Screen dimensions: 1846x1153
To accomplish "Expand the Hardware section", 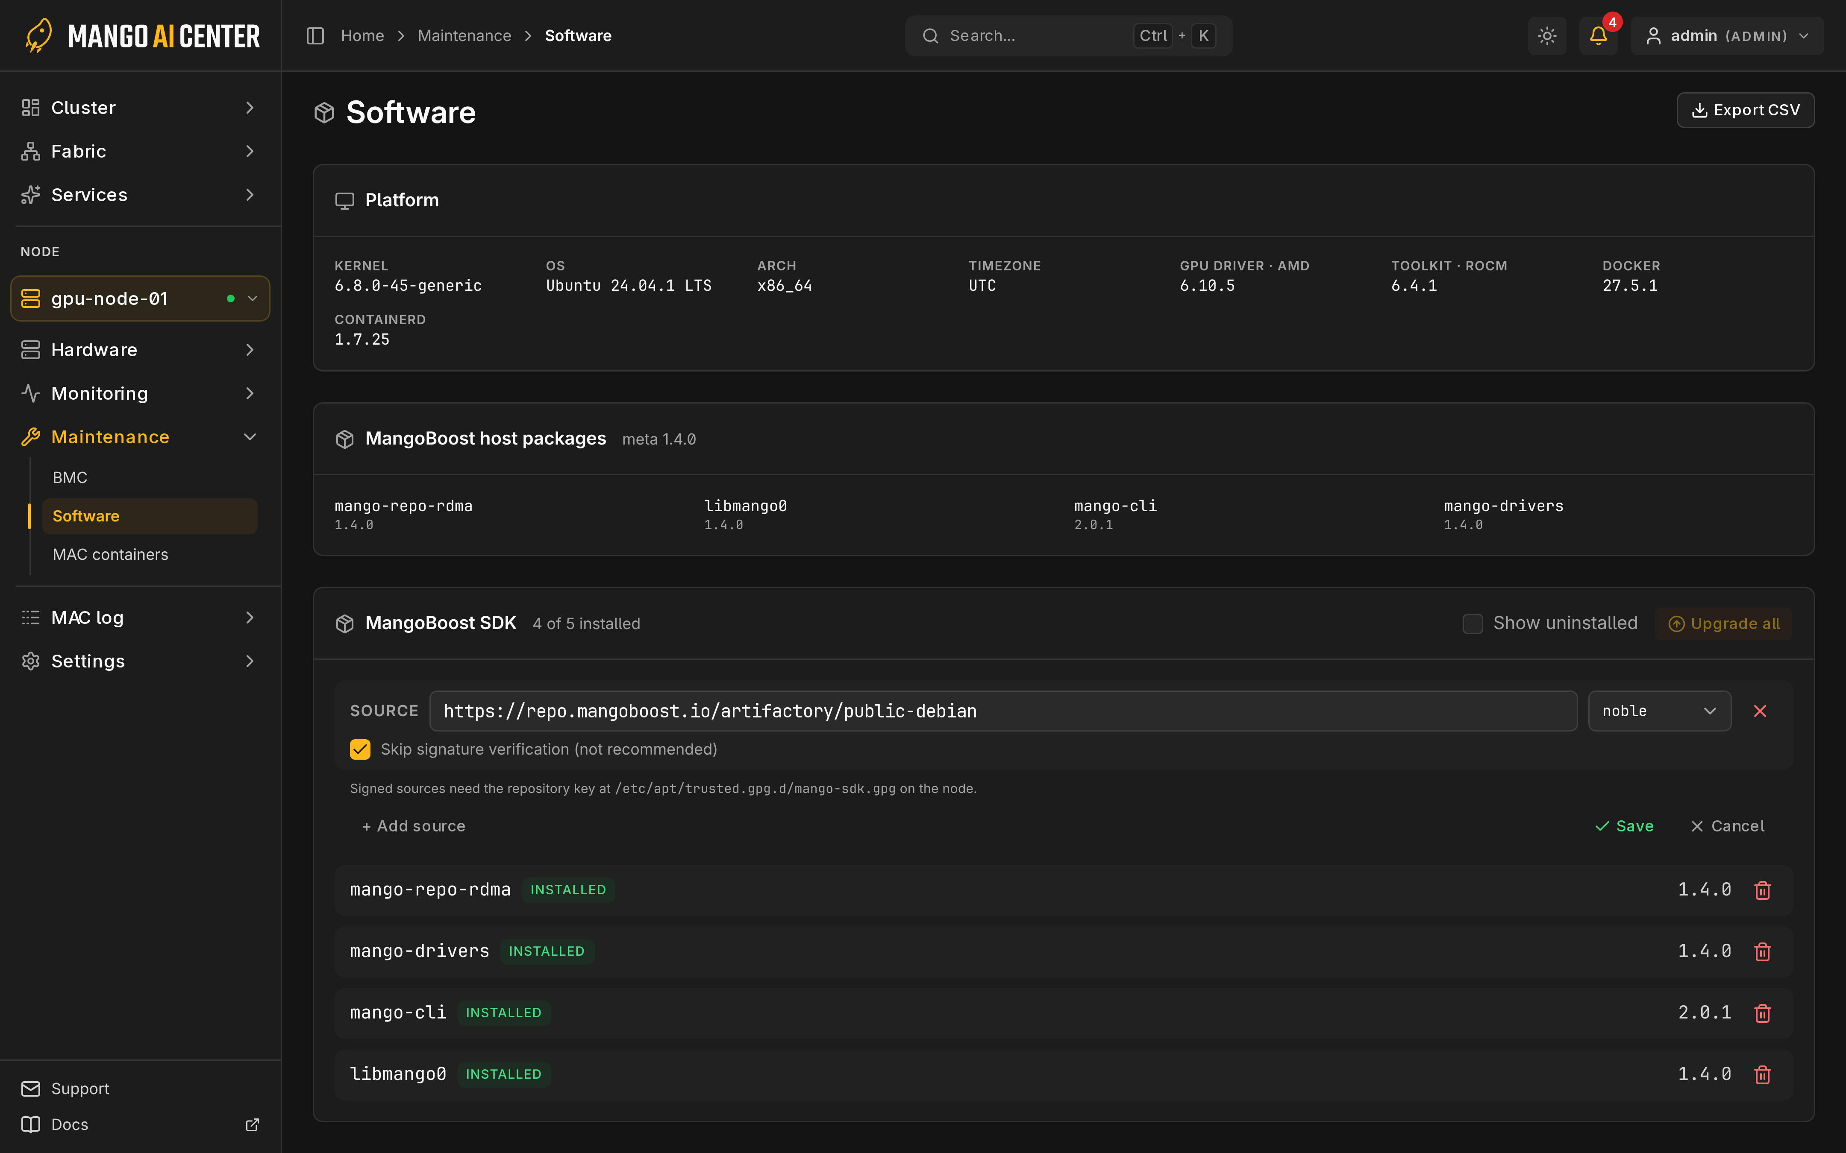I will [140, 350].
